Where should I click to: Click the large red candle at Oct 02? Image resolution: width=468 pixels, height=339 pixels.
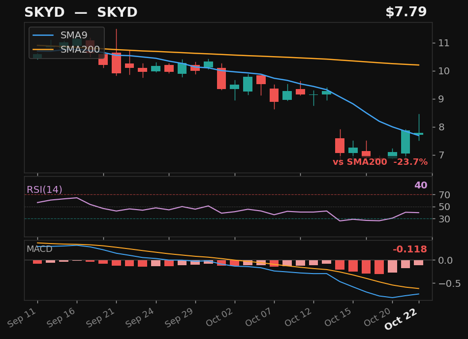click(x=221, y=79)
